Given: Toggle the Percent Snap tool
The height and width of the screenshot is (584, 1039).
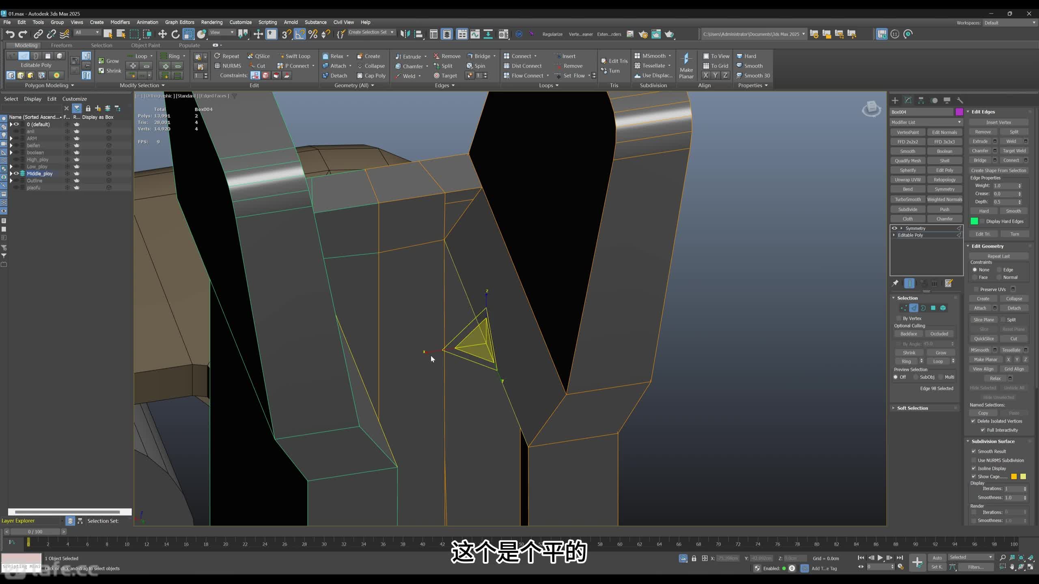Looking at the screenshot, I should click(313, 34).
